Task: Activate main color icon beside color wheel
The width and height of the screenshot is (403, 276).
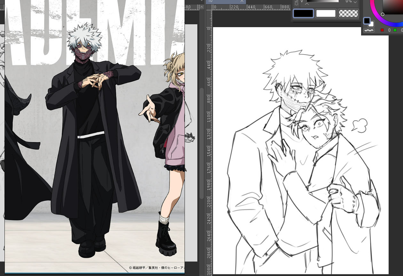Action: click(x=367, y=21)
